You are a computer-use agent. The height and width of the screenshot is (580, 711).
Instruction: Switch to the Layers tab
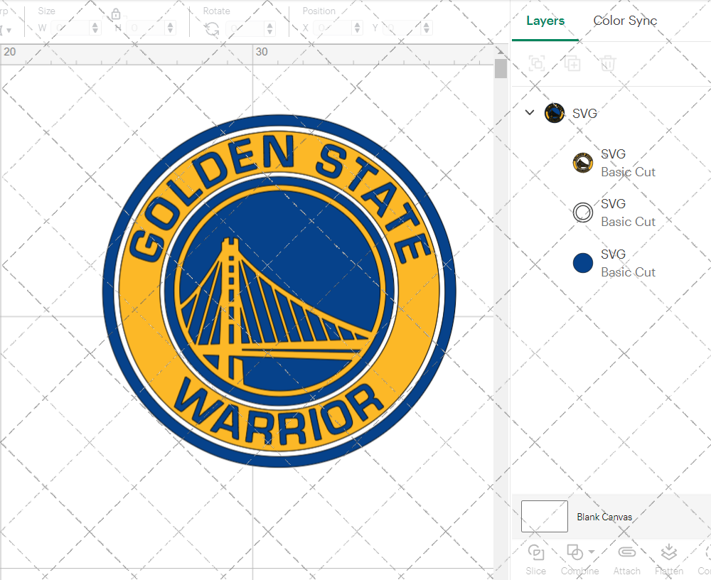click(545, 21)
